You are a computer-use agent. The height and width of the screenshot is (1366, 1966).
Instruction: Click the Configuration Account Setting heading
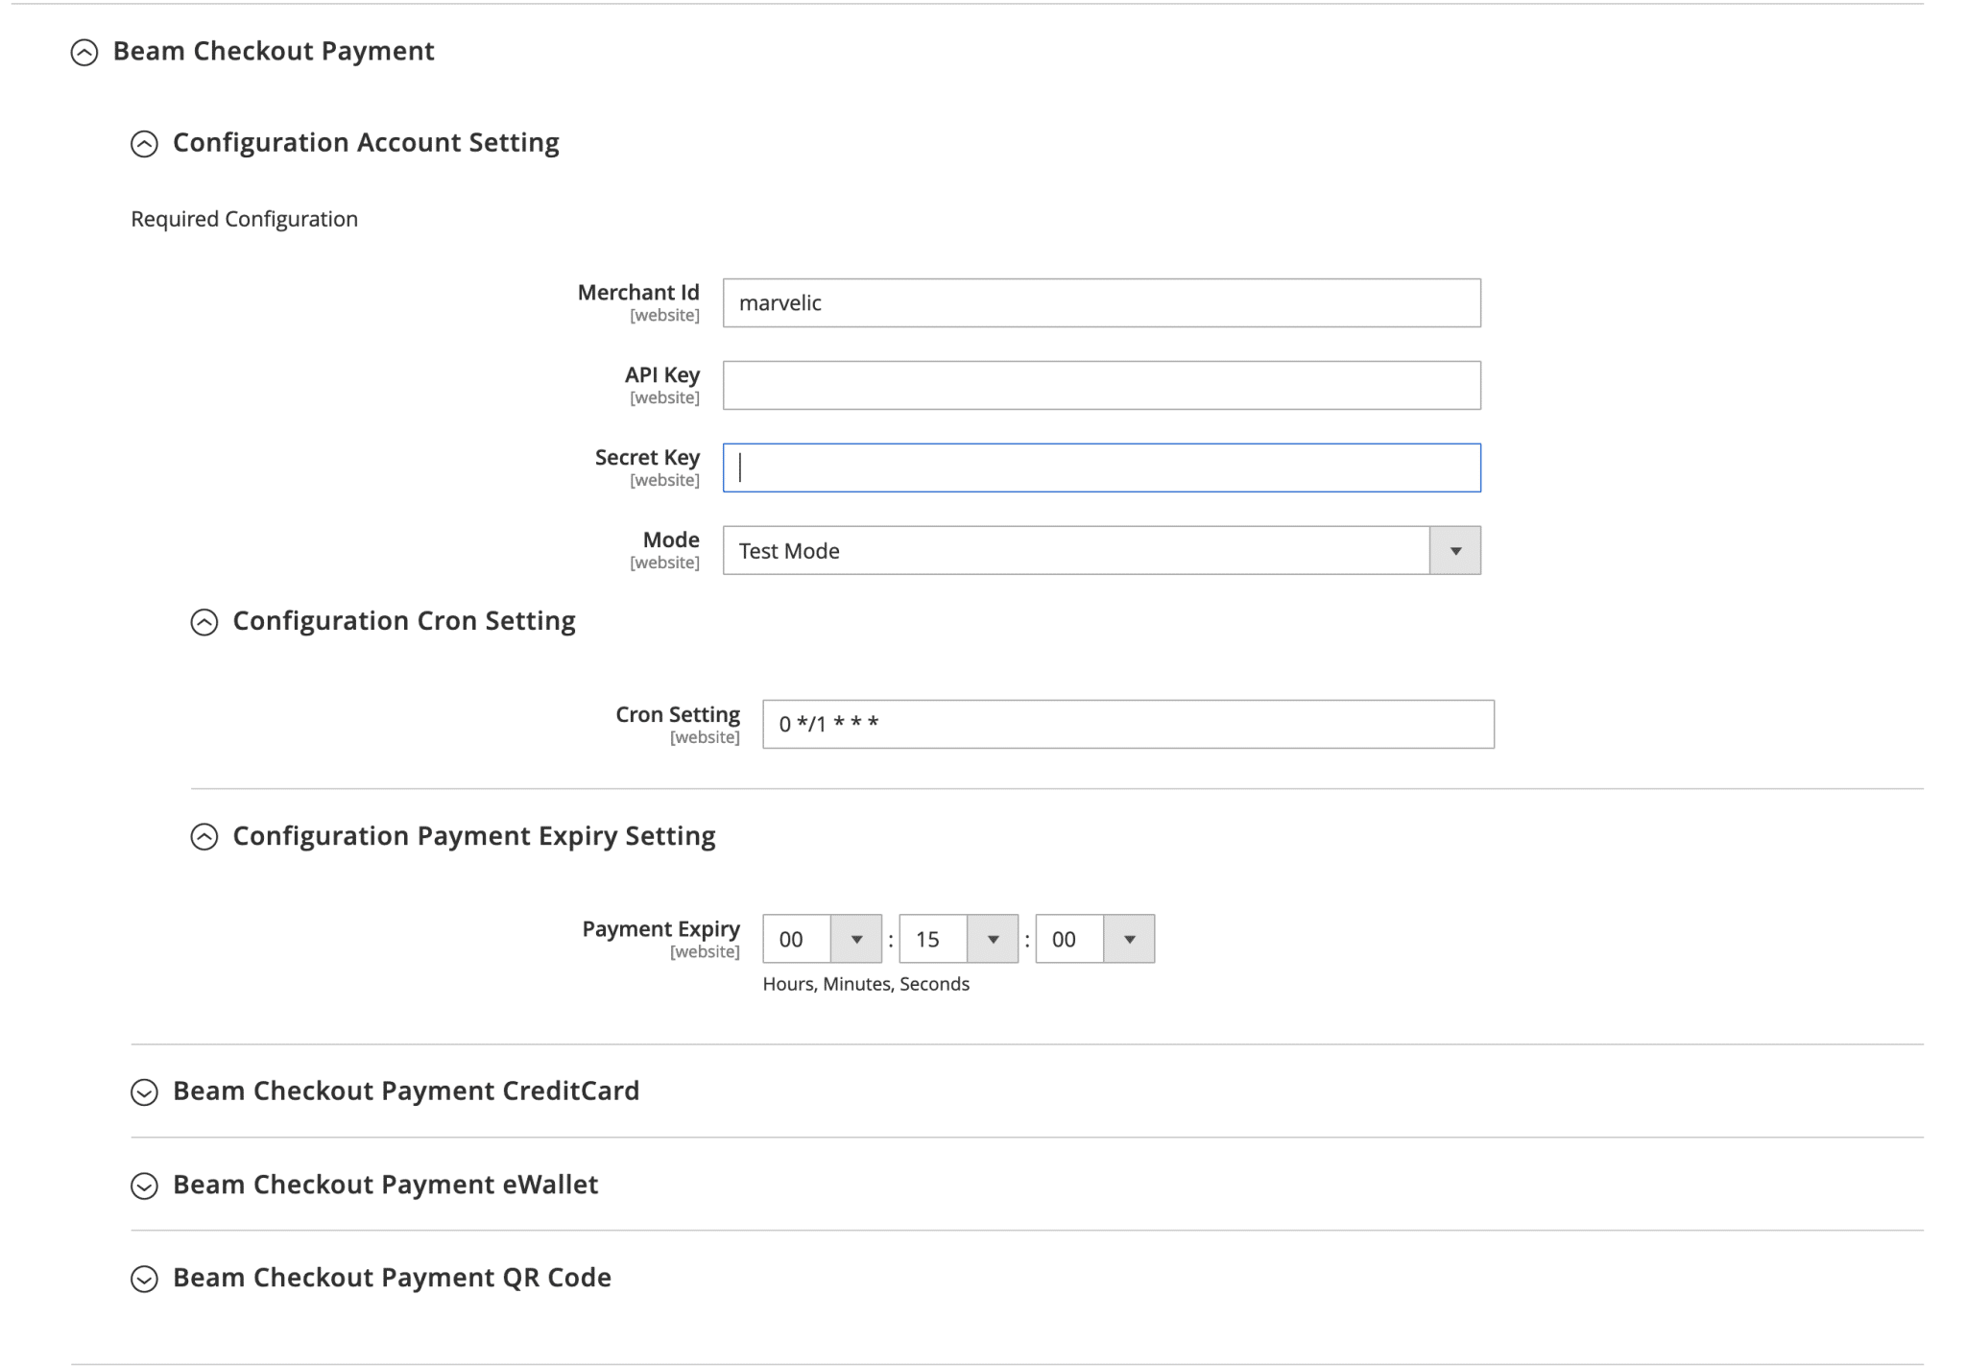pyautogui.click(x=366, y=143)
